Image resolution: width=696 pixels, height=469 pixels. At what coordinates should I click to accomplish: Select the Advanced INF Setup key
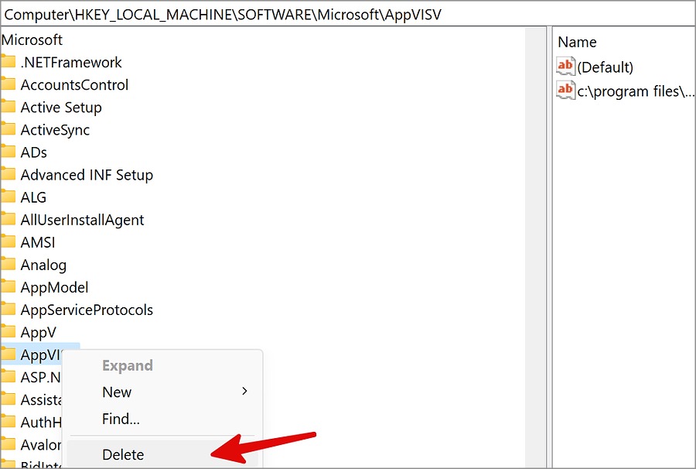[x=87, y=175]
